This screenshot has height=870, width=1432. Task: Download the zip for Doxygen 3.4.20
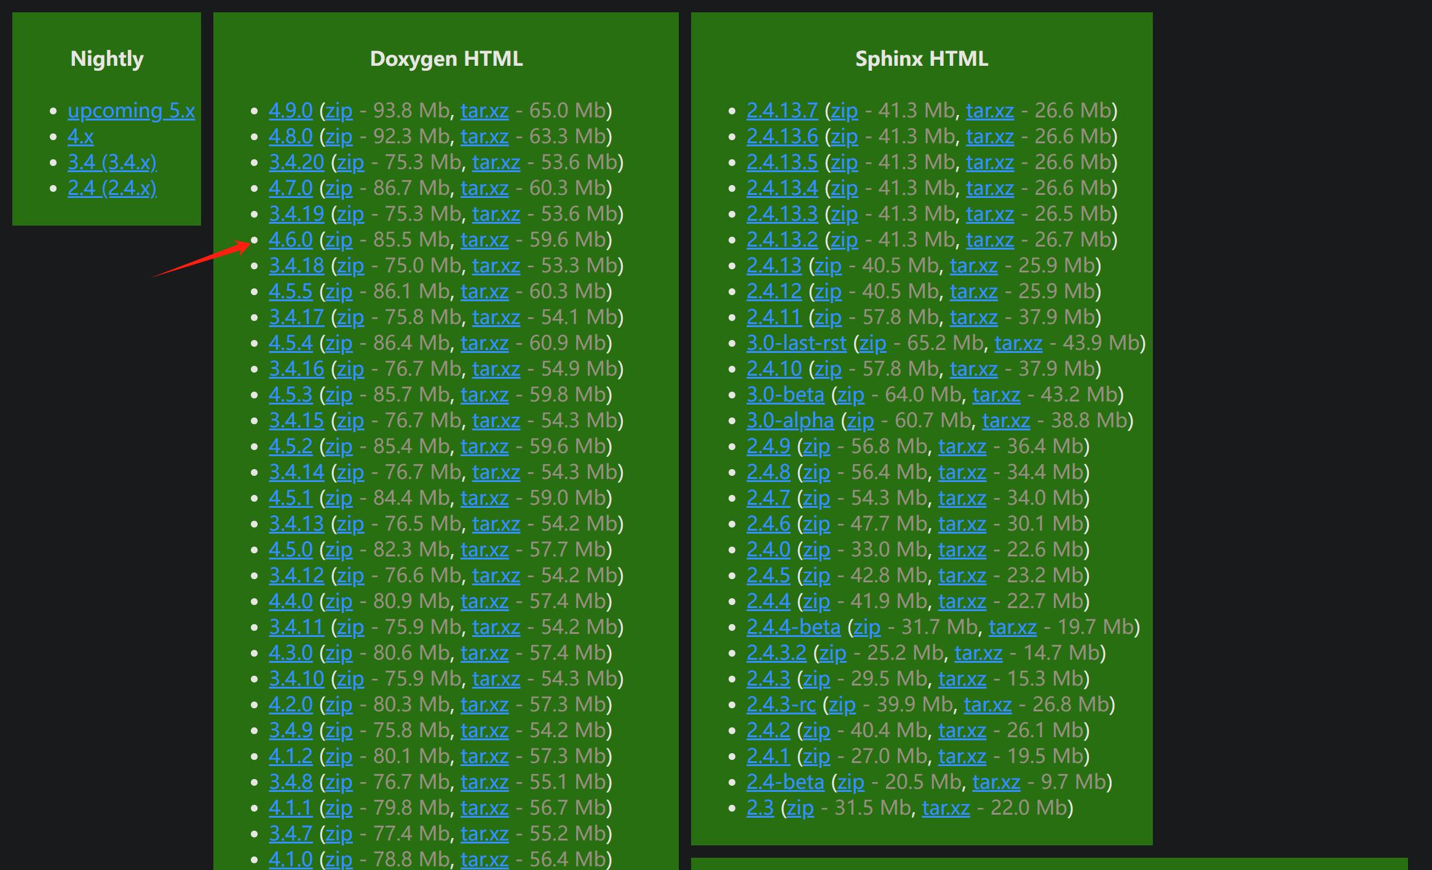pyautogui.click(x=350, y=162)
